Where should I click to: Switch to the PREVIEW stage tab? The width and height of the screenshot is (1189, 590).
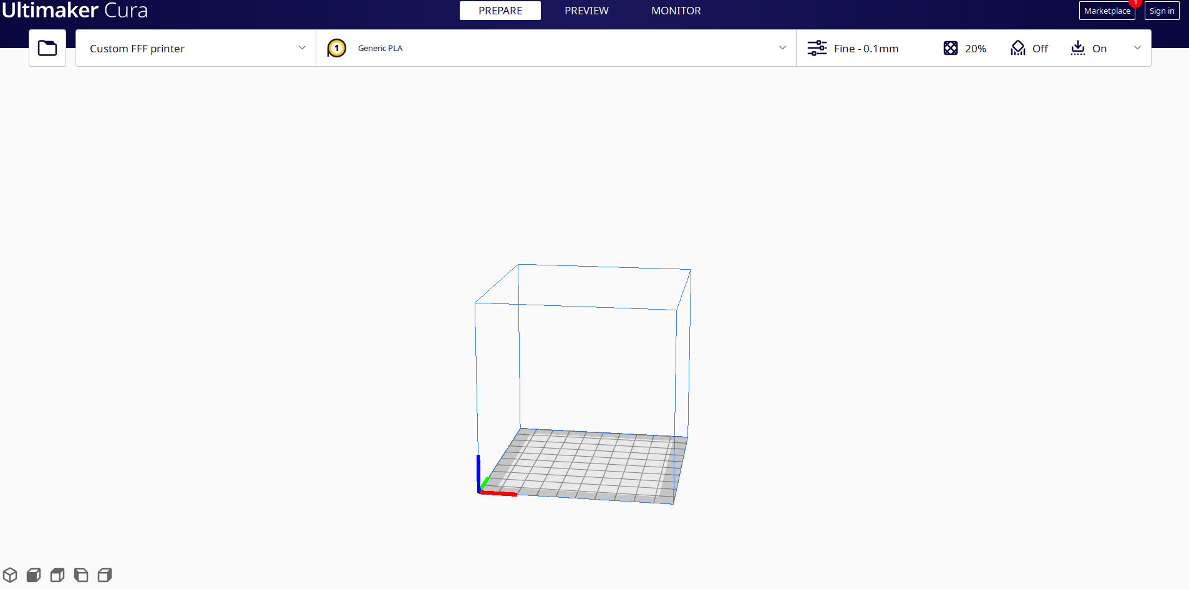tap(586, 11)
